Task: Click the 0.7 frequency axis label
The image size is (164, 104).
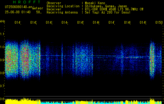Action: click(x=2, y=86)
